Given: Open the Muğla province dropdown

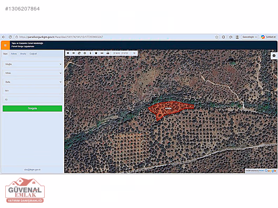Looking at the screenshot, I should click(33, 64).
